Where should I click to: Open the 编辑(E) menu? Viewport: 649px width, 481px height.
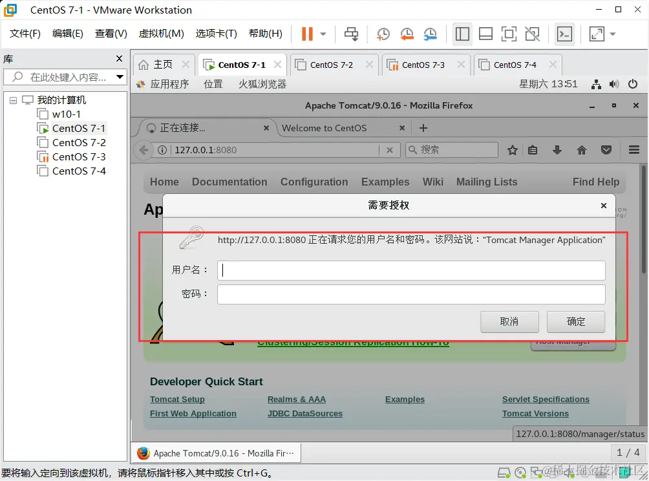click(67, 34)
